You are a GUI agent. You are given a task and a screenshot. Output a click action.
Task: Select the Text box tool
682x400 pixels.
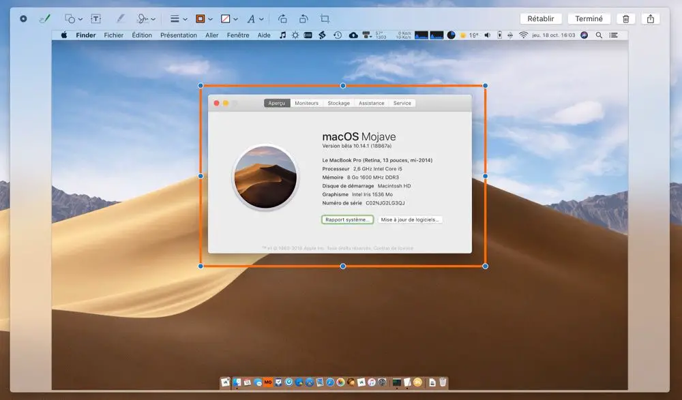point(95,18)
